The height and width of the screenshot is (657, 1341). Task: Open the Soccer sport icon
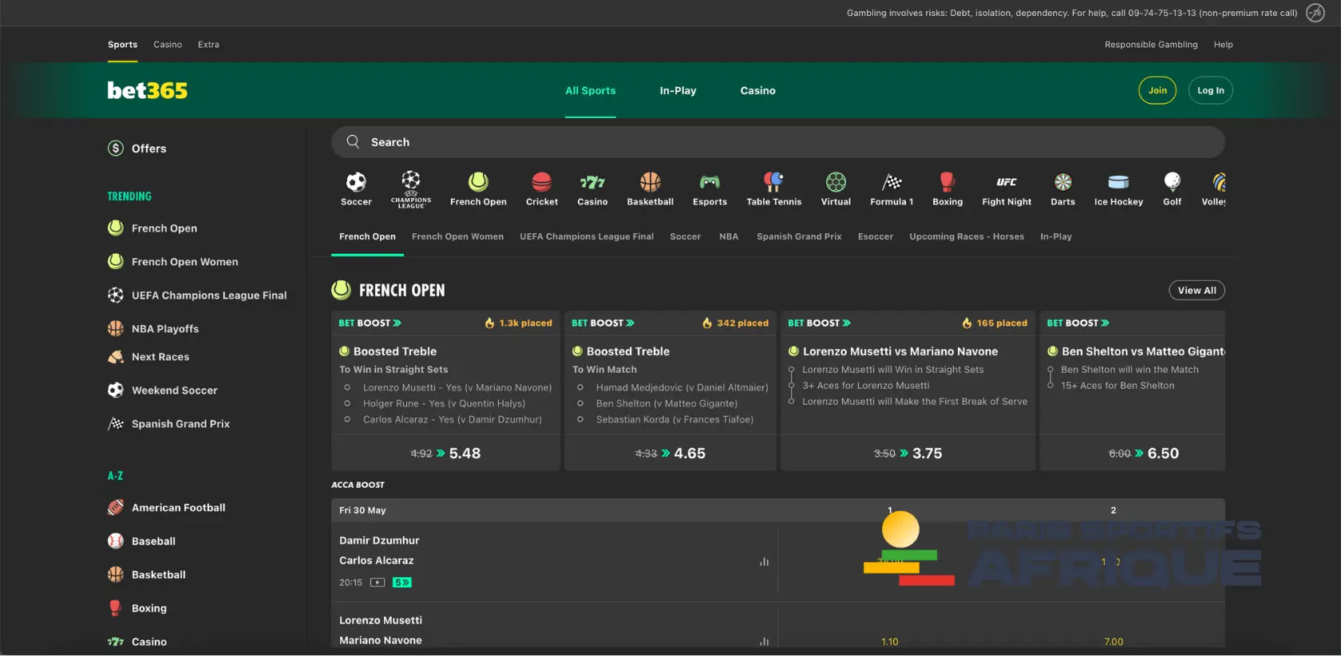point(356,182)
